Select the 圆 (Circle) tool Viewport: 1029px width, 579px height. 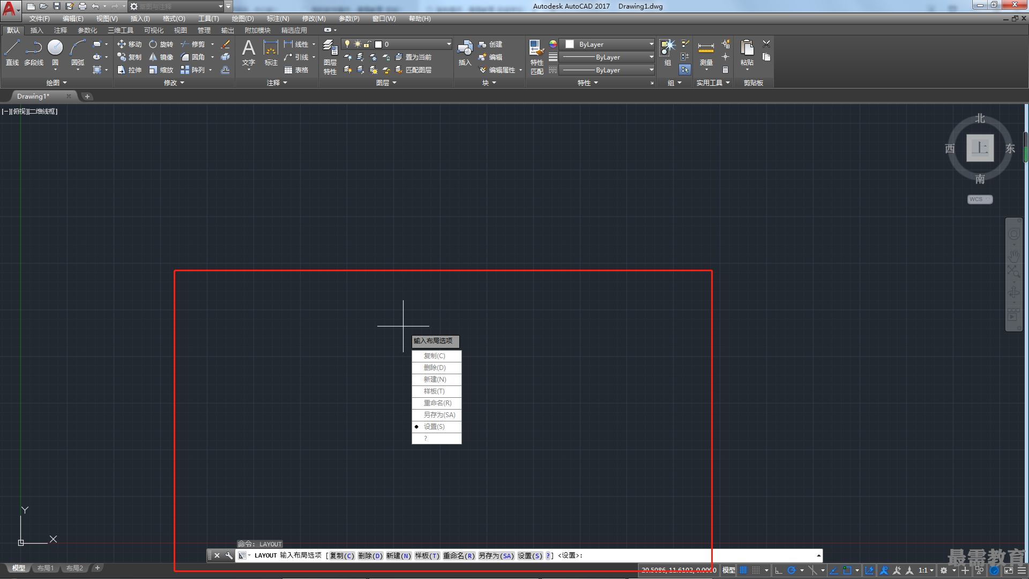(x=55, y=53)
